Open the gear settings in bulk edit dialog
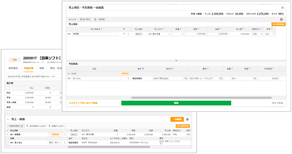 point(282,19)
